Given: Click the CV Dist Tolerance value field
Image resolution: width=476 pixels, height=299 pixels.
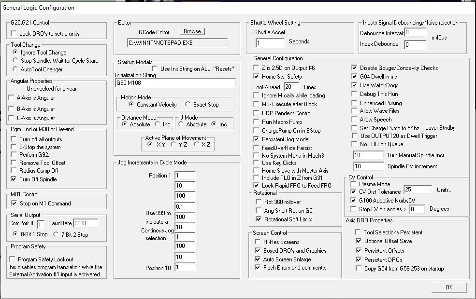Looking at the screenshot, I should coord(418,190).
